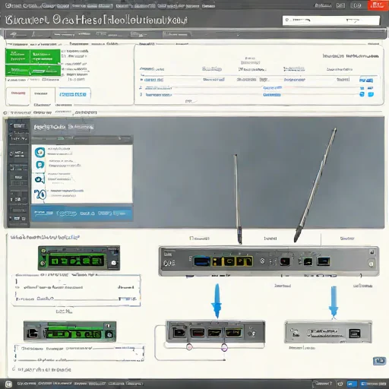
Task: Click the blue action icon in the first table row
Action: click(x=366, y=81)
